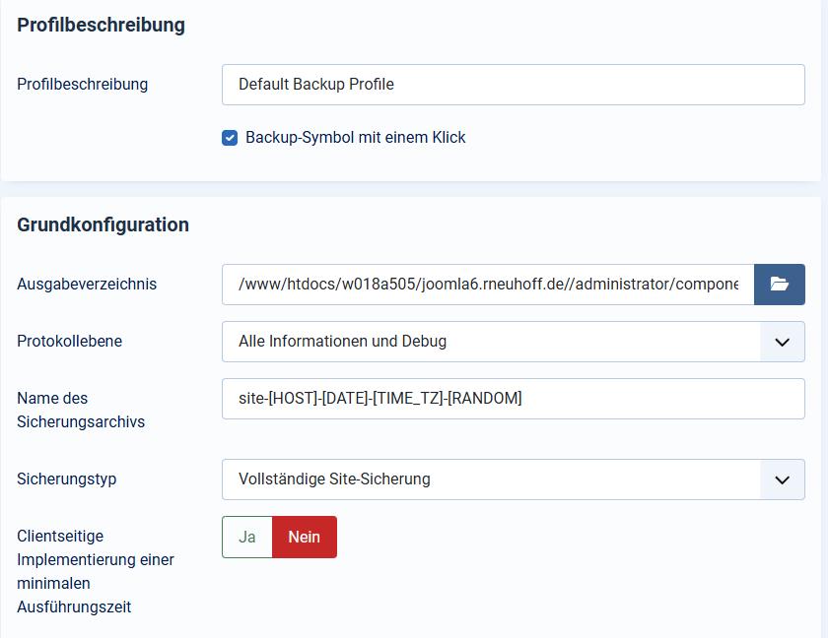Image resolution: width=828 pixels, height=638 pixels.
Task: Click the Grundkonfiguration section heading
Action: click(103, 224)
